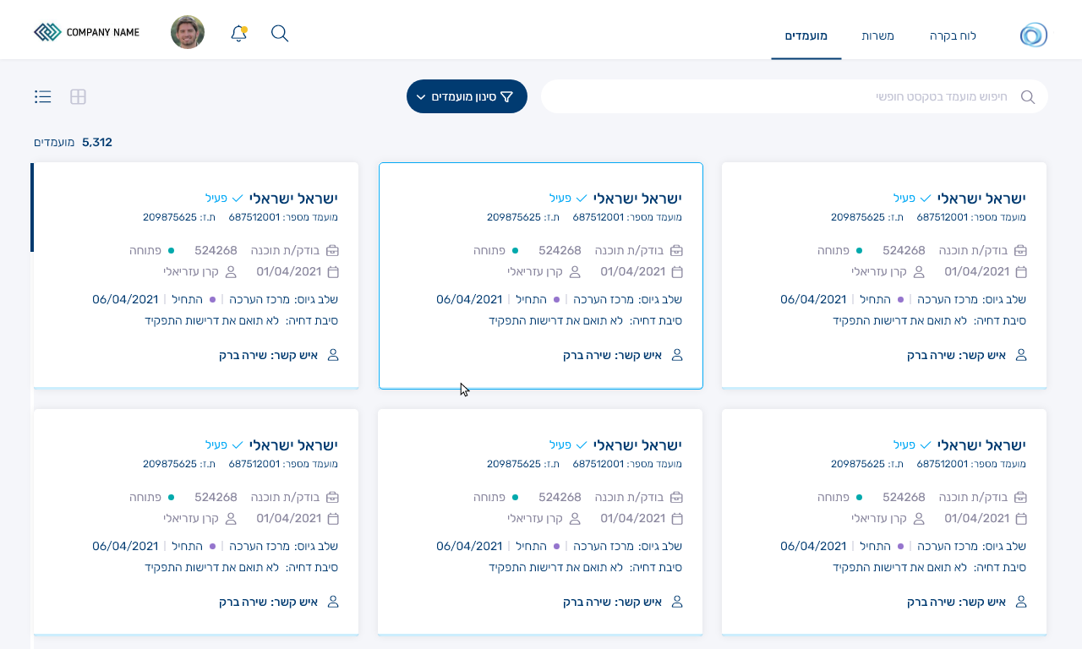Click contact person icon on bottom-right card

coord(1020,602)
